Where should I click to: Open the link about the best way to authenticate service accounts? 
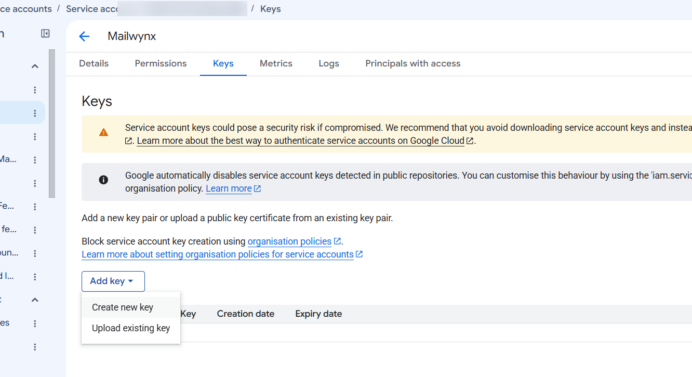click(x=300, y=141)
